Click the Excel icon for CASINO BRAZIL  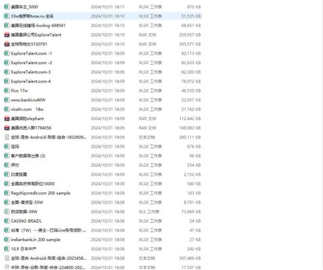(x=7, y=221)
